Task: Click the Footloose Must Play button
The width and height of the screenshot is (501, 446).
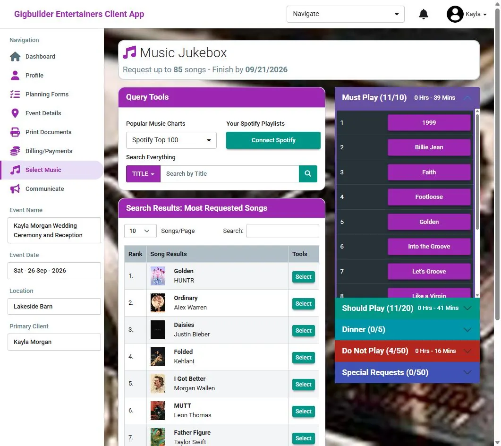Action: pos(429,197)
